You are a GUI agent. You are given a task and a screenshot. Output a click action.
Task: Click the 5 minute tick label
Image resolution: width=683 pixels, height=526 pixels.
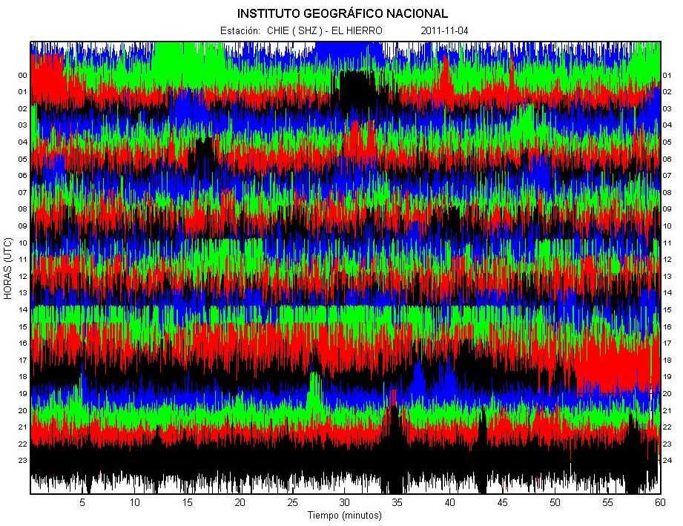pos(82,503)
